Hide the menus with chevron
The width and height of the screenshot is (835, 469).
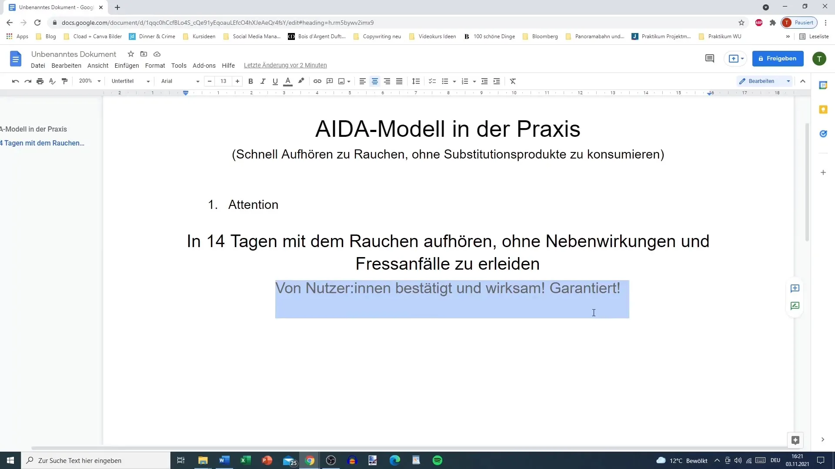(x=803, y=81)
